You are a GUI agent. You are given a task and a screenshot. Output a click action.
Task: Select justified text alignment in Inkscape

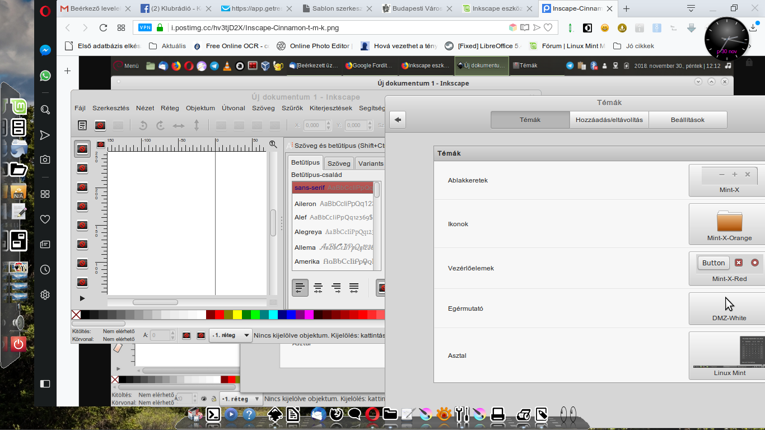(x=354, y=288)
